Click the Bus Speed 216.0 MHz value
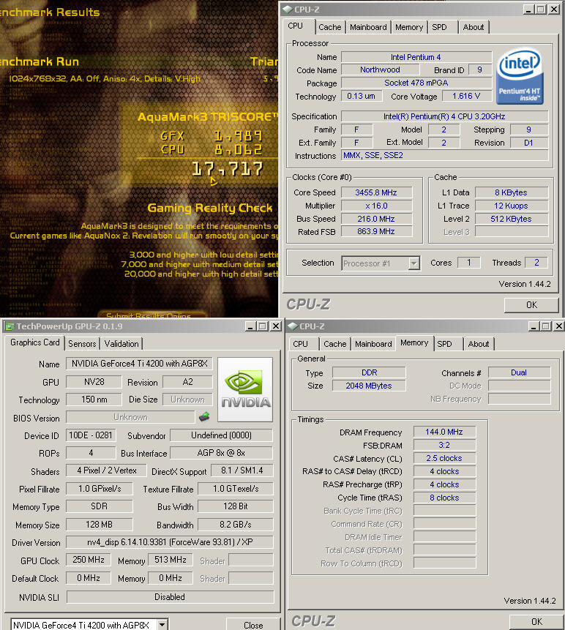Image resolution: width=565 pixels, height=630 pixels. pos(376,219)
